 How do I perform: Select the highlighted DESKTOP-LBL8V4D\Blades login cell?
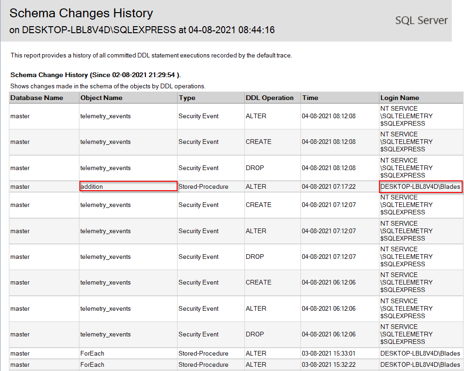tap(421, 186)
